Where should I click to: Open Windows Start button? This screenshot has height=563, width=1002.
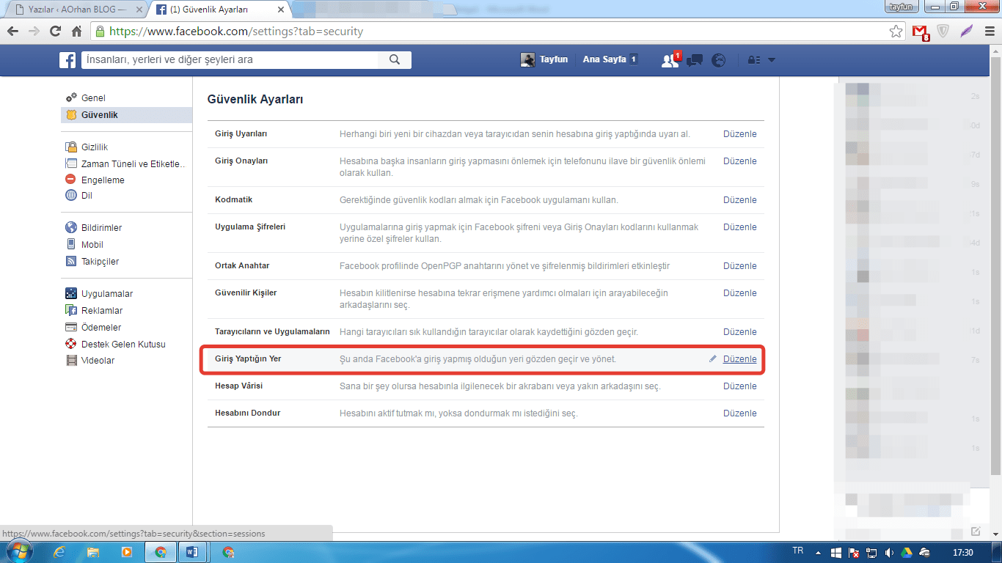point(18,552)
